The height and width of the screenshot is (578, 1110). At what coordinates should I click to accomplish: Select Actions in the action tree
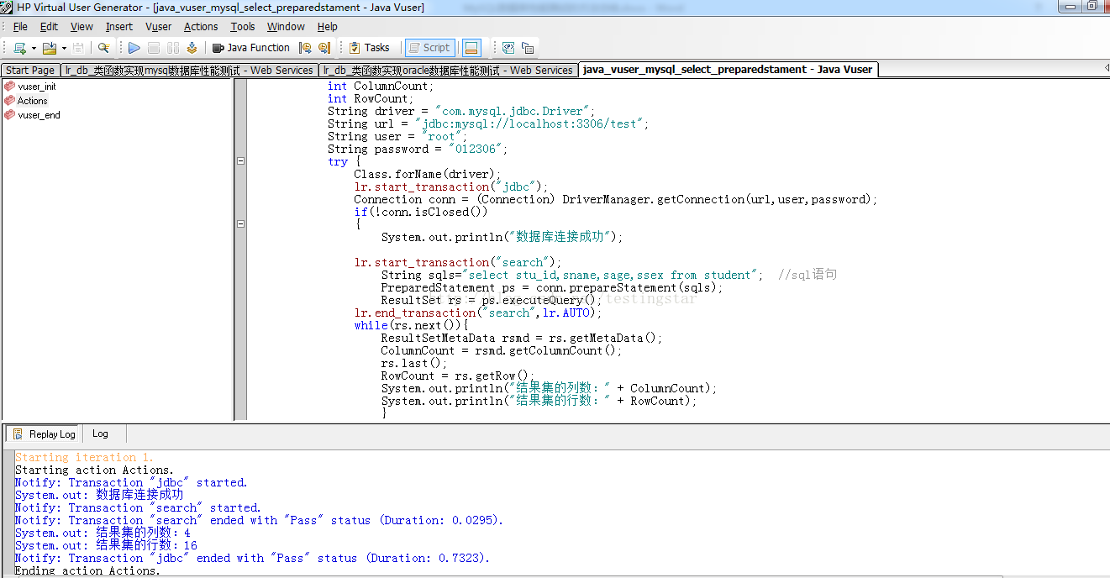(33, 101)
